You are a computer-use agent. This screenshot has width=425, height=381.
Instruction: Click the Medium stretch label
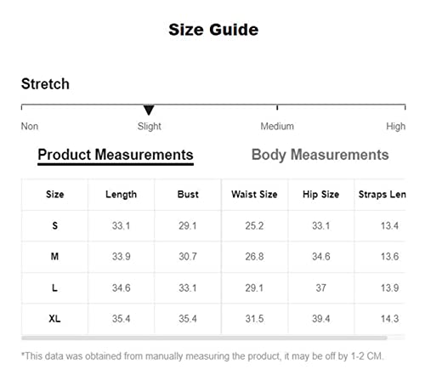pos(277,126)
